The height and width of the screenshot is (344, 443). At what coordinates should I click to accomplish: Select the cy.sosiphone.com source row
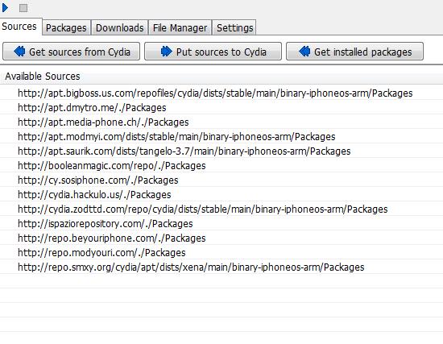(x=221, y=180)
